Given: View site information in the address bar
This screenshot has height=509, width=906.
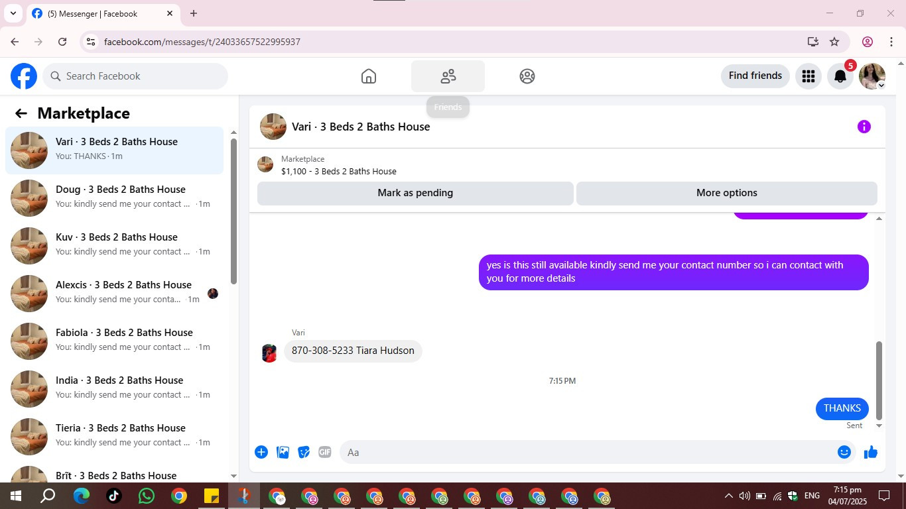Looking at the screenshot, I should click(91, 42).
